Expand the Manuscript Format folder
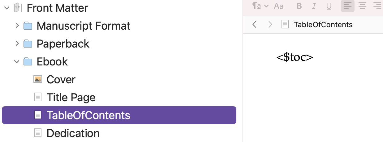This screenshot has height=142, width=383. click(17, 26)
